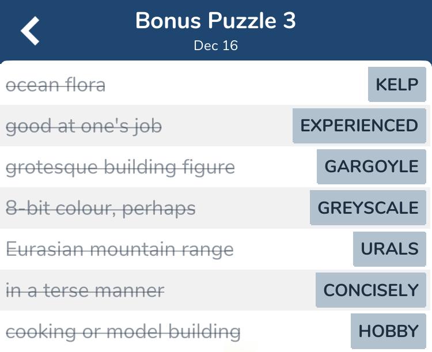Image resolution: width=432 pixels, height=352 pixels.
Task: Tap the Bonus Puzzle 3 title
Action: tap(216, 20)
